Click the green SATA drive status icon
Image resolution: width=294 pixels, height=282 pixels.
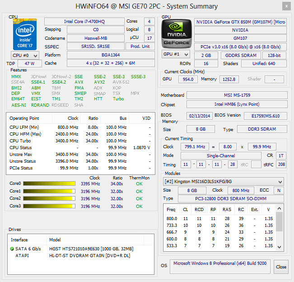point(12,249)
